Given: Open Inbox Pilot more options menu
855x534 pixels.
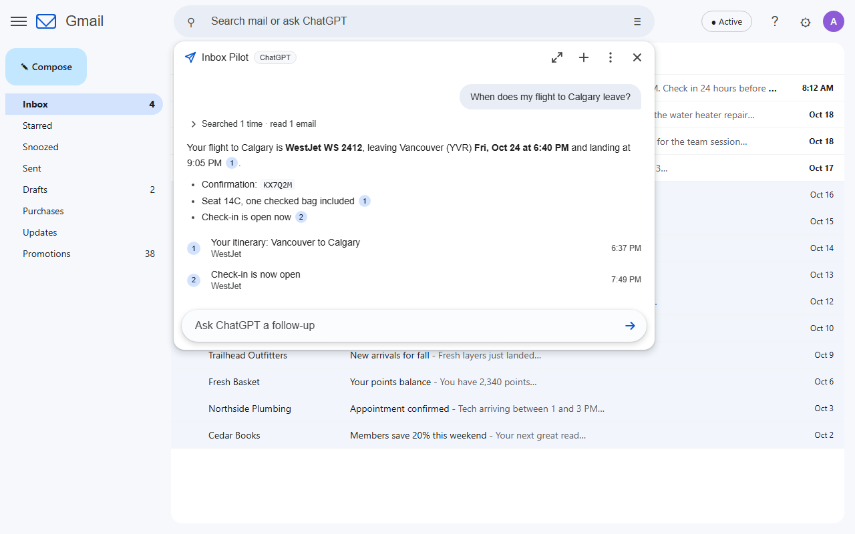Looking at the screenshot, I should [x=611, y=57].
